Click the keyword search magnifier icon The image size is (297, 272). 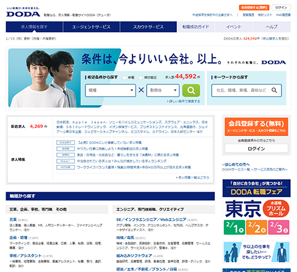pyautogui.click(x=274, y=90)
